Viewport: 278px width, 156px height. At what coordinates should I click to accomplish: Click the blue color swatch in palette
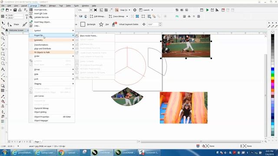[273, 69]
